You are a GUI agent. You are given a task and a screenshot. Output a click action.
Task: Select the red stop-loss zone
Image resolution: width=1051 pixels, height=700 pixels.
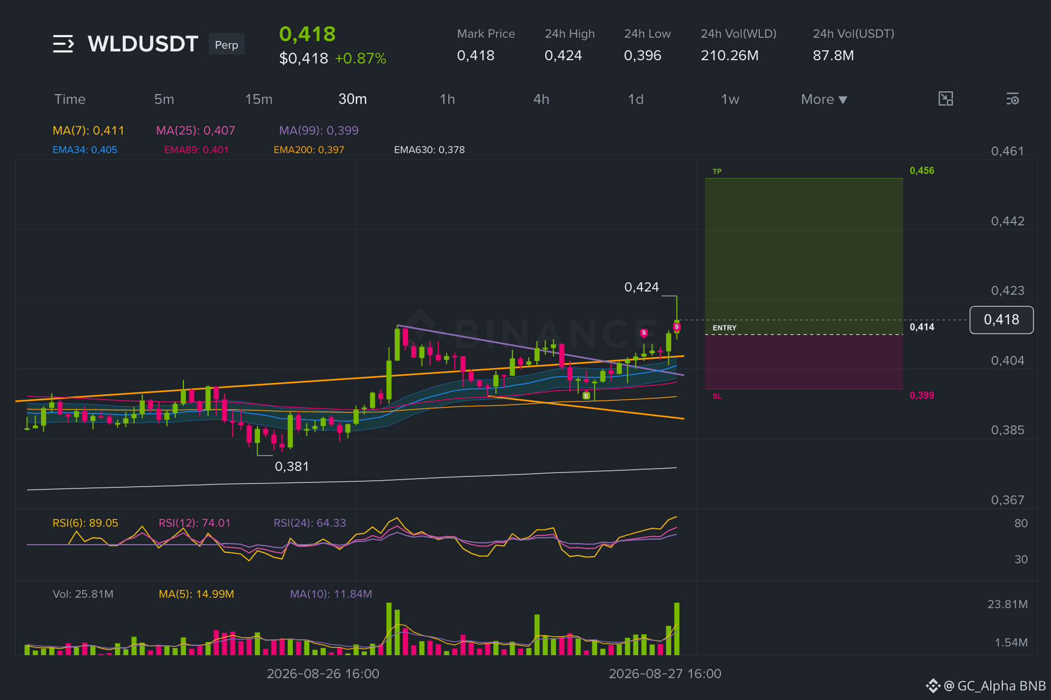click(x=804, y=362)
